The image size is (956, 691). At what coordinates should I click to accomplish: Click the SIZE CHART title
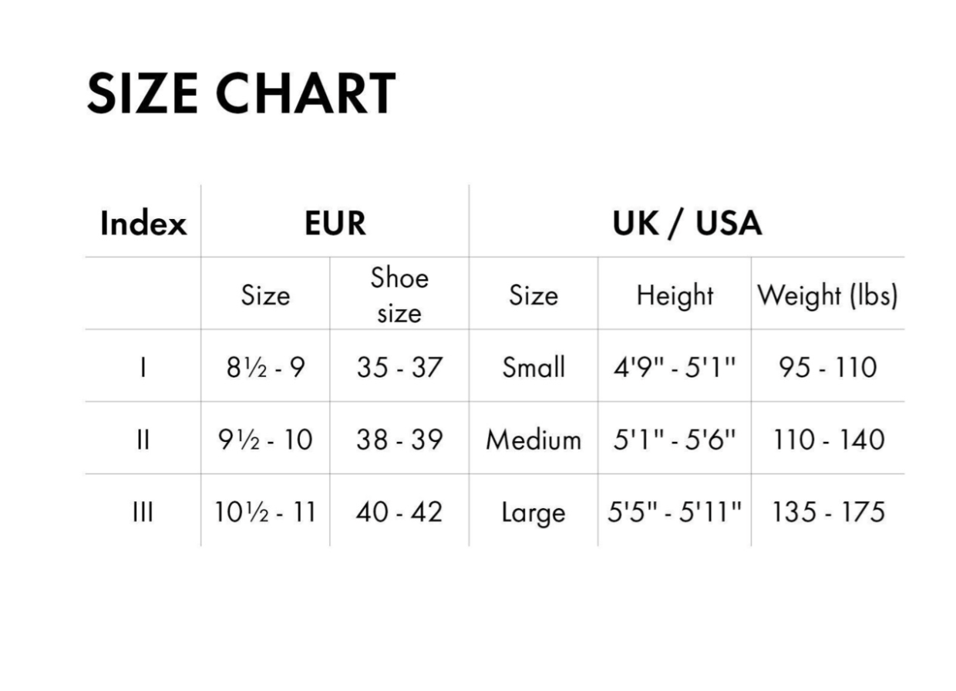tap(241, 94)
